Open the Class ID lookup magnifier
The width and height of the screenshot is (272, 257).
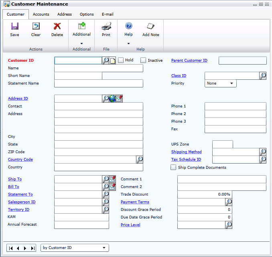coord(263,76)
